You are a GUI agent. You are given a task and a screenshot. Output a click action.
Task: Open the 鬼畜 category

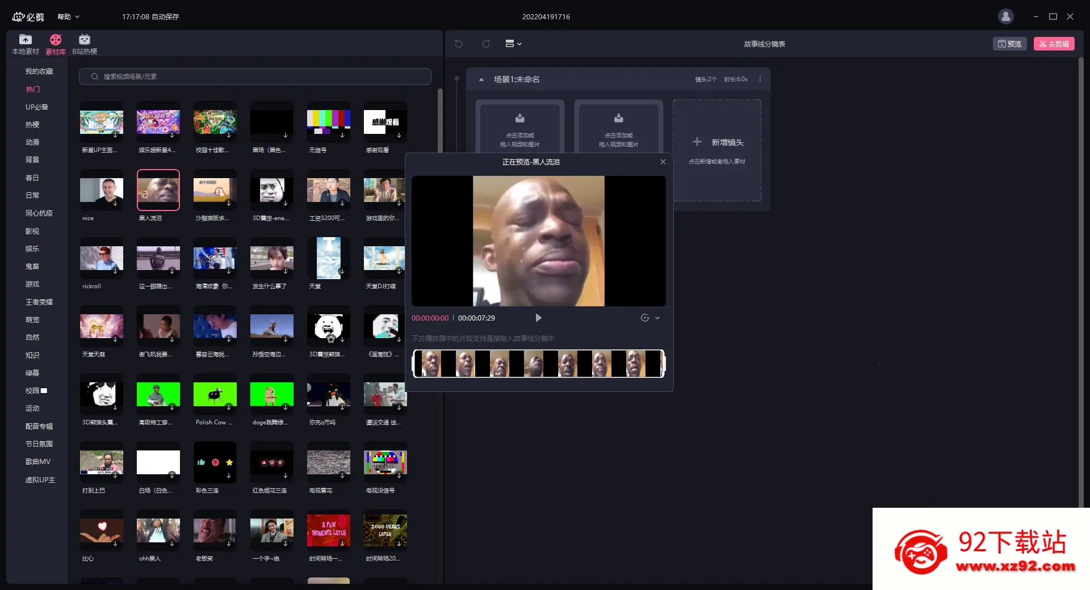pos(32,266)
